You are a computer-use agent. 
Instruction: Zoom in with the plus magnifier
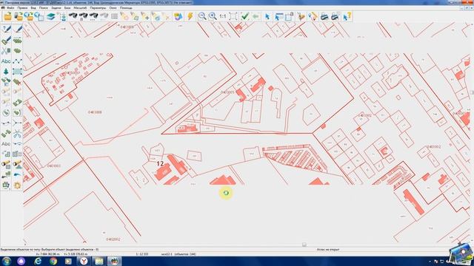pyautogui.click(x=213, y=16)
